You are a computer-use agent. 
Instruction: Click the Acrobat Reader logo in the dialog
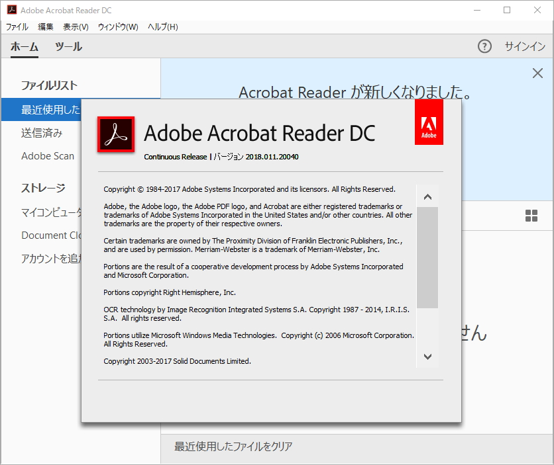coord(115,134)
